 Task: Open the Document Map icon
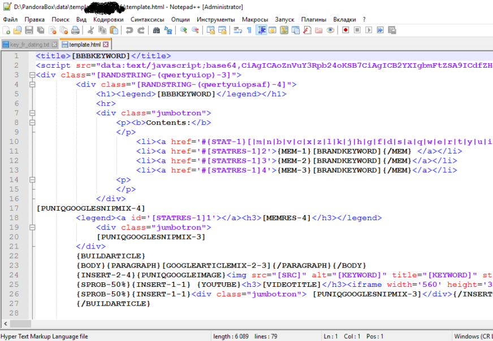(x=284, y=30)
